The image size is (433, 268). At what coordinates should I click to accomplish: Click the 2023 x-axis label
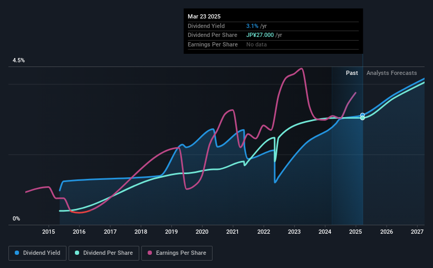(294, 232)
